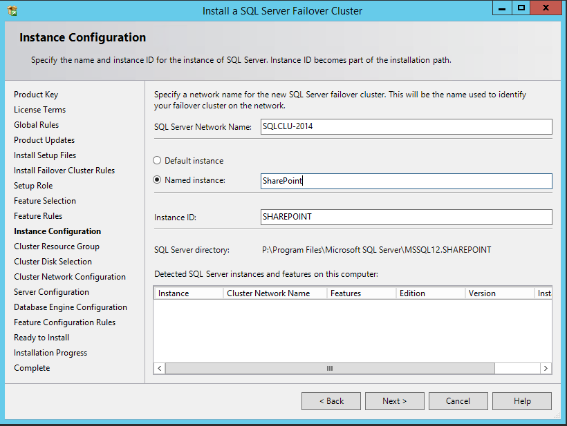Minimize the setup window
567x426 pixels.
tap(502, 8)
